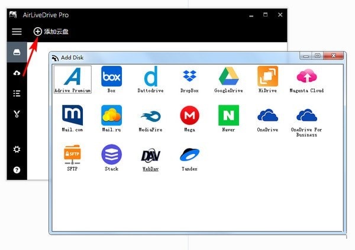Image resolution: width=355 pixels, height=250 pixels.
Task: Open the list view sidebar section
Action: (17, 94)
